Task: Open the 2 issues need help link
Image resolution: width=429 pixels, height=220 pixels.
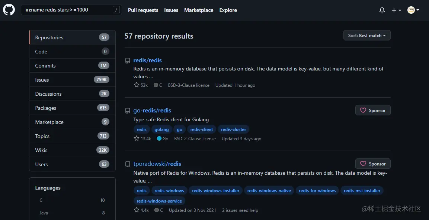Action: [240, 210]
